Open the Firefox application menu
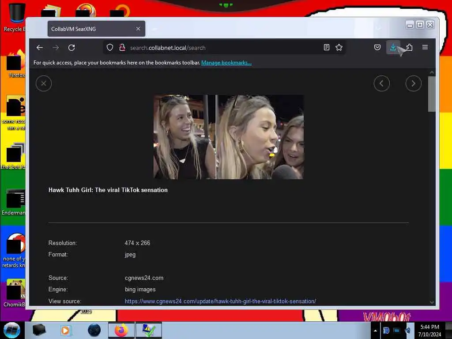The width and height of the screenshot is (452, 339). pos(425,47)
